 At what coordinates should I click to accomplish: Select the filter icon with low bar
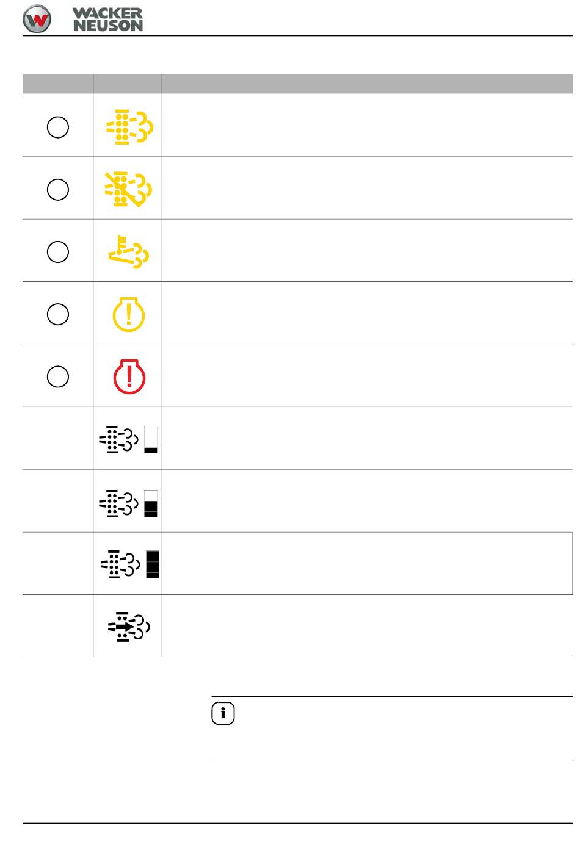point(128,439)
